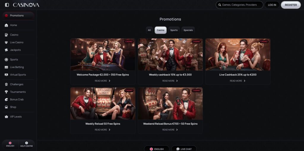Click the LOG IN button
This screenshot has width=304, height=151.
(272, 5)
